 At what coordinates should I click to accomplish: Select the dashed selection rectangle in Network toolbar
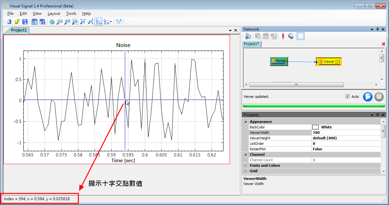coord(300,36)
